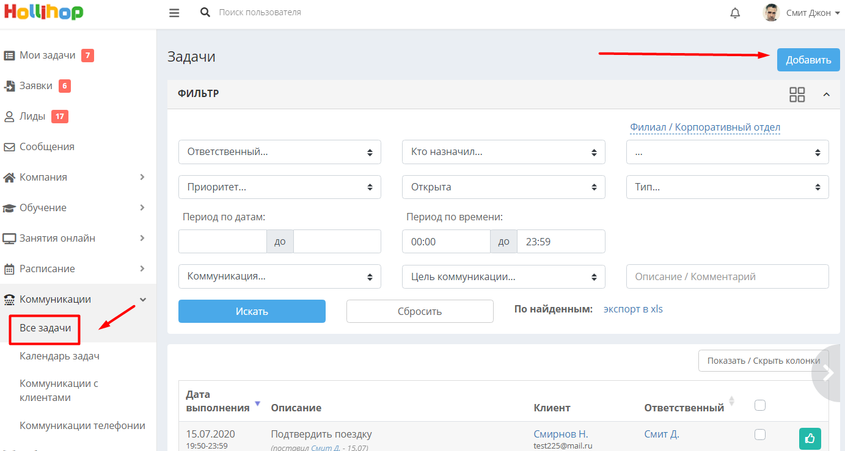Toggle the select-all header checkbox
Image resolution: width=845 pixels, height=451 pixels.
(x=760, y=405)
